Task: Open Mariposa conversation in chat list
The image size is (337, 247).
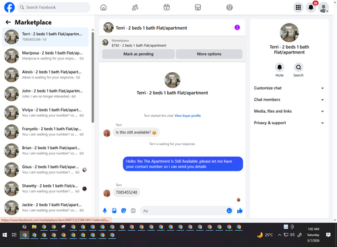Action: coord(46,56)
